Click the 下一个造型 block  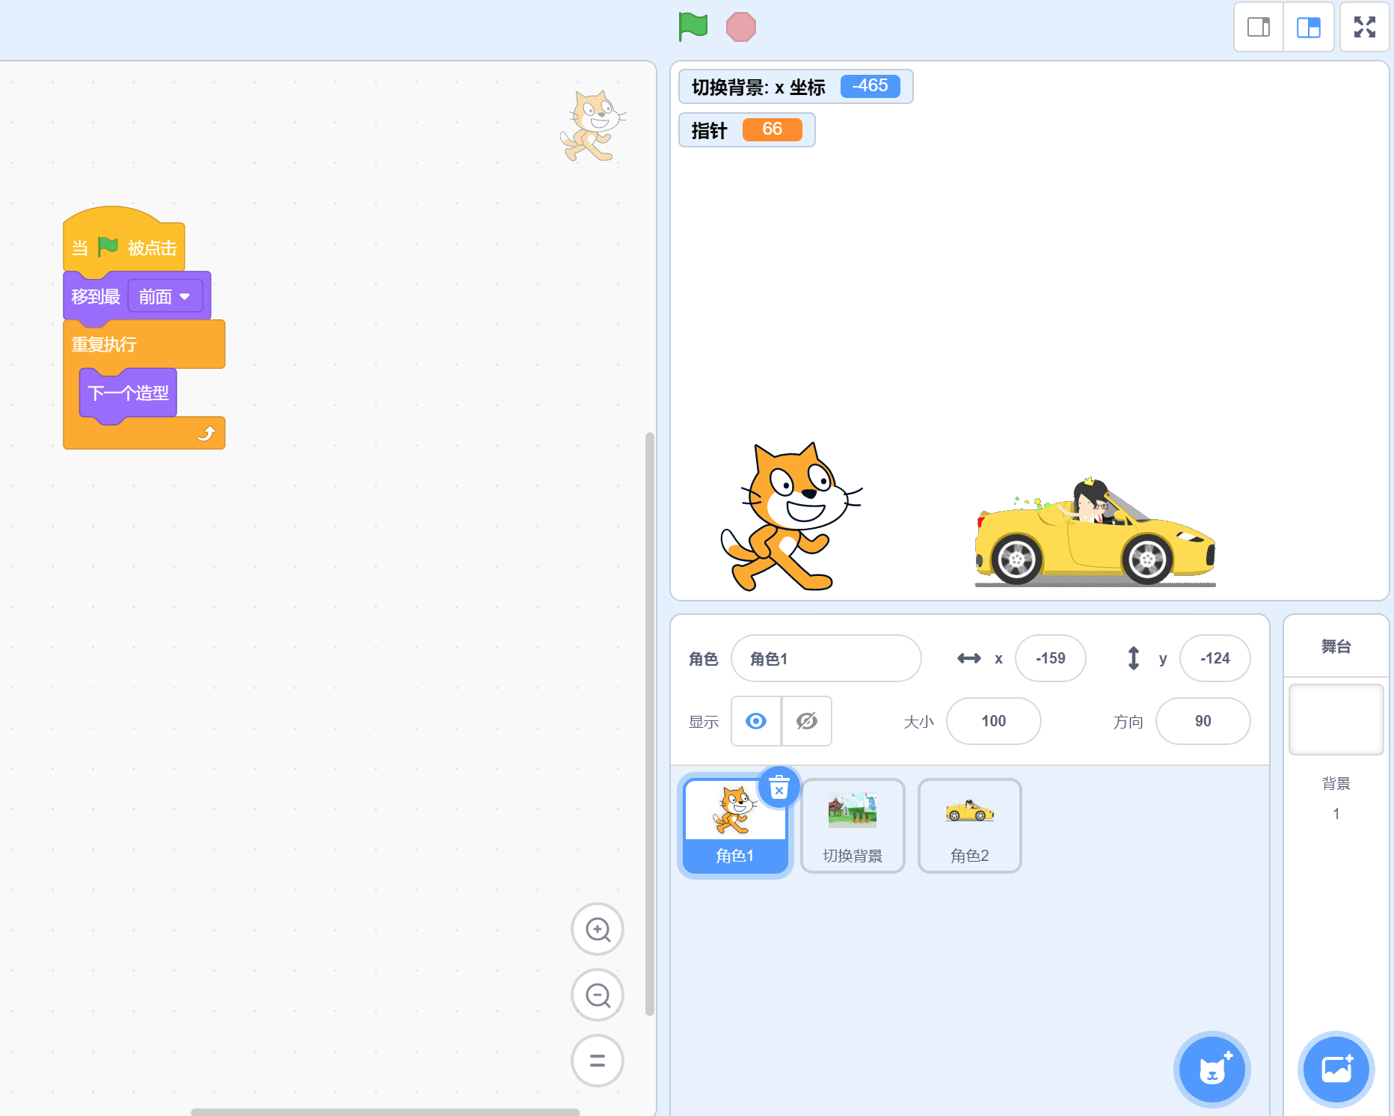tap(128, 393)
